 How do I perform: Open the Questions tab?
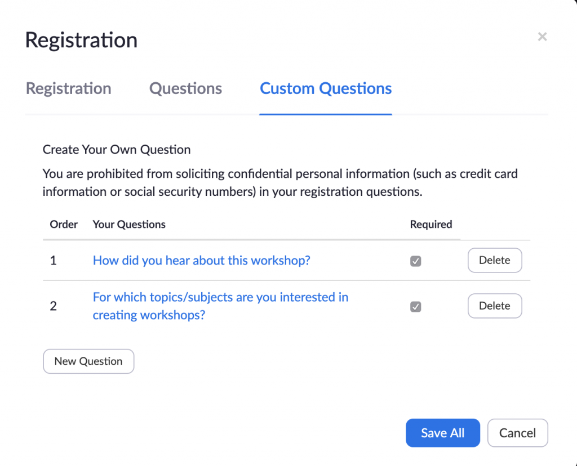pyautogui.click(x=185, y=89)
